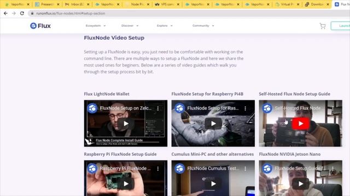Click the Launch button in header
This screenshot has width=350, height=196.
341,26
